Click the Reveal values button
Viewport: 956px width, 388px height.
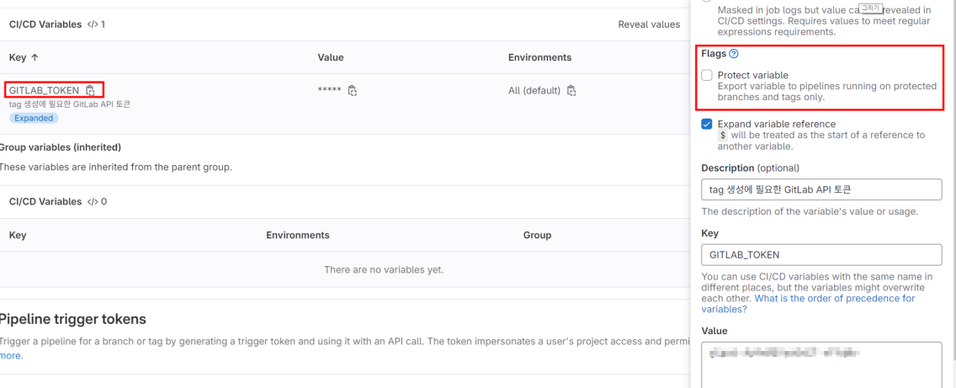tap(648, 24)
